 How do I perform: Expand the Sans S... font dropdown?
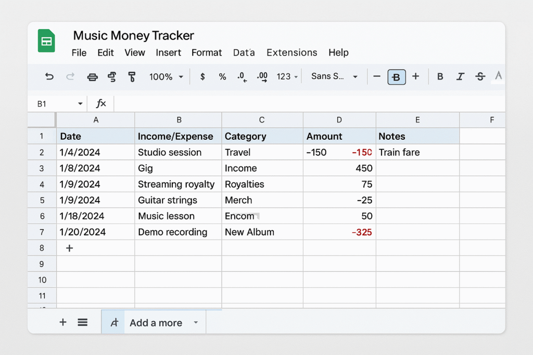coord(334,77)
